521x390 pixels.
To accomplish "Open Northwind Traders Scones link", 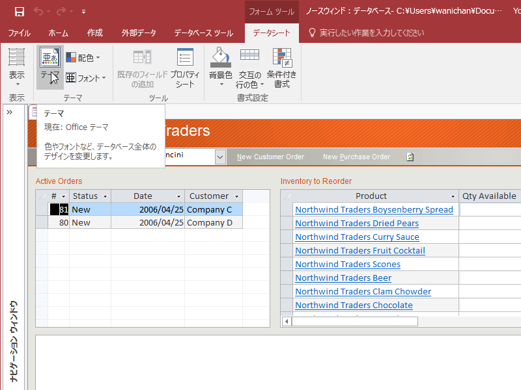I will (x=348, y=264).
